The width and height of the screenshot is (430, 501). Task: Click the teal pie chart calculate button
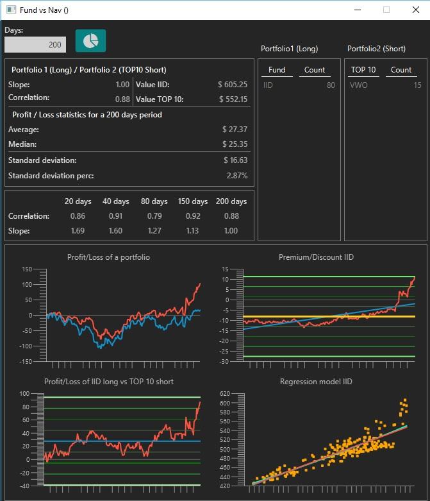[x=90, y=40]
